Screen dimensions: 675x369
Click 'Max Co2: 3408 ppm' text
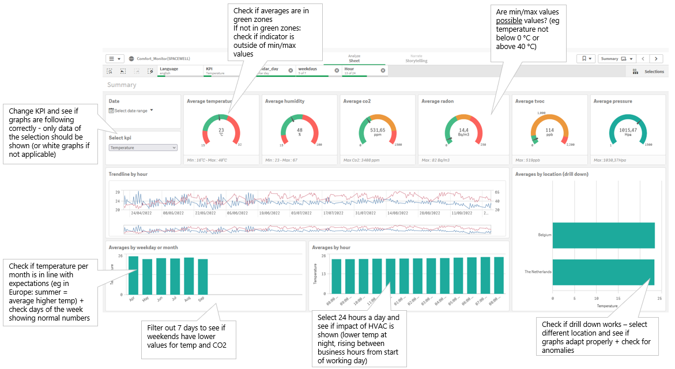coord(361,160)
